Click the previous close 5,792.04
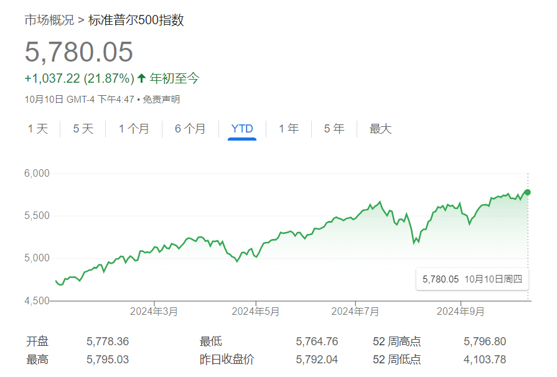Viewport: 557px width, 377px height. [x=317, y=360]
